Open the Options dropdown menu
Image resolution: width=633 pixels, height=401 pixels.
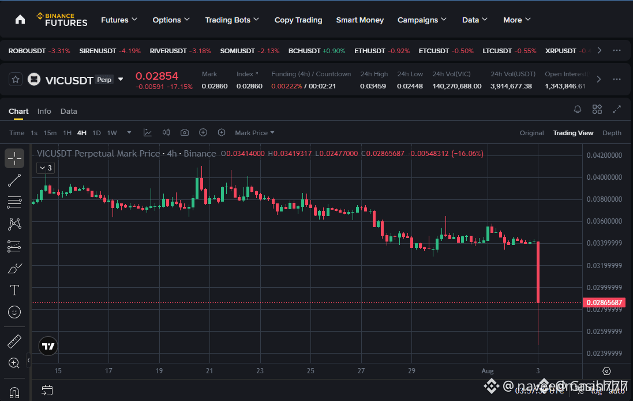171,20
